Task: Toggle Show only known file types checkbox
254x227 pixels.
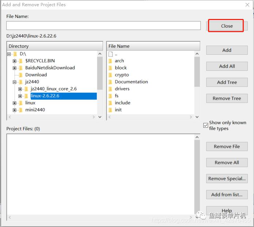Action: (205, 126)
